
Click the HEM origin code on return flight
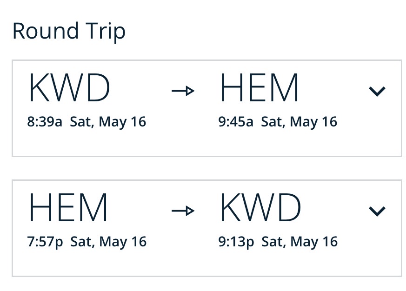click(x=68, y=208)
